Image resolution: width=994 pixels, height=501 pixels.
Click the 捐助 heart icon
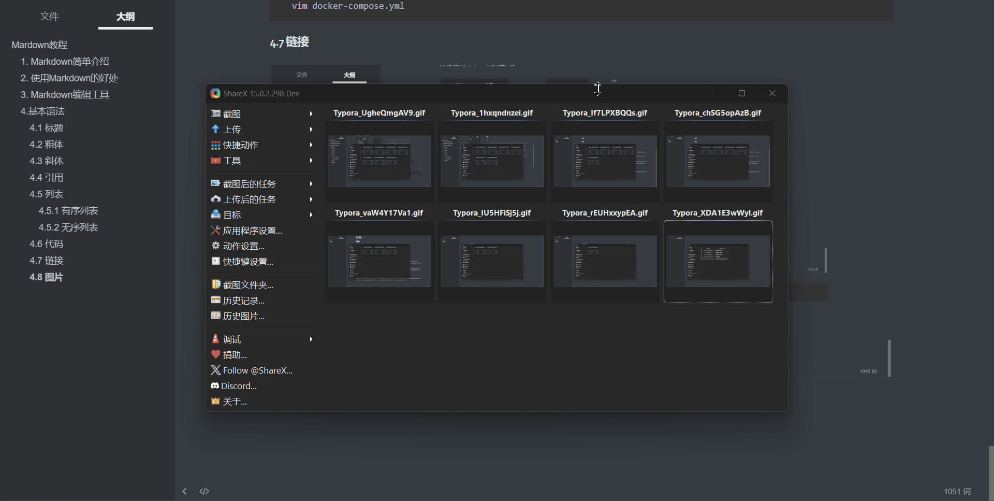[x=216, y=354]
